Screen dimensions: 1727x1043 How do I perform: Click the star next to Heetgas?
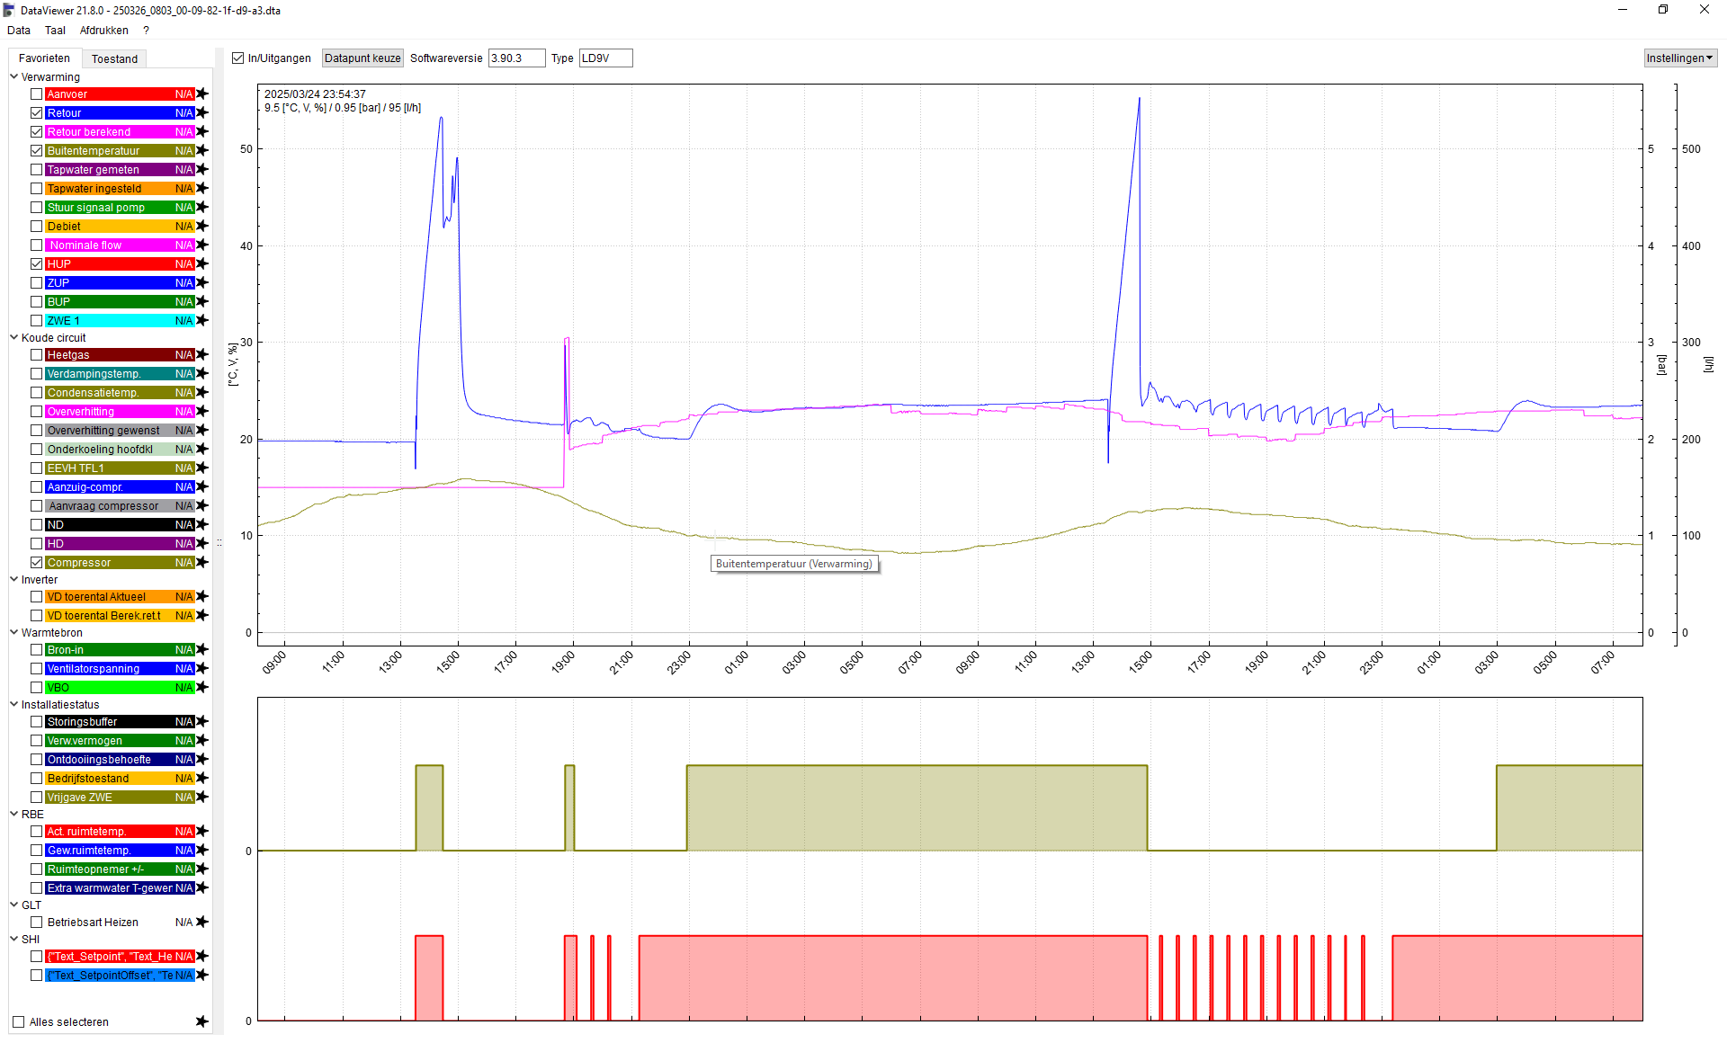pos(202,354)
